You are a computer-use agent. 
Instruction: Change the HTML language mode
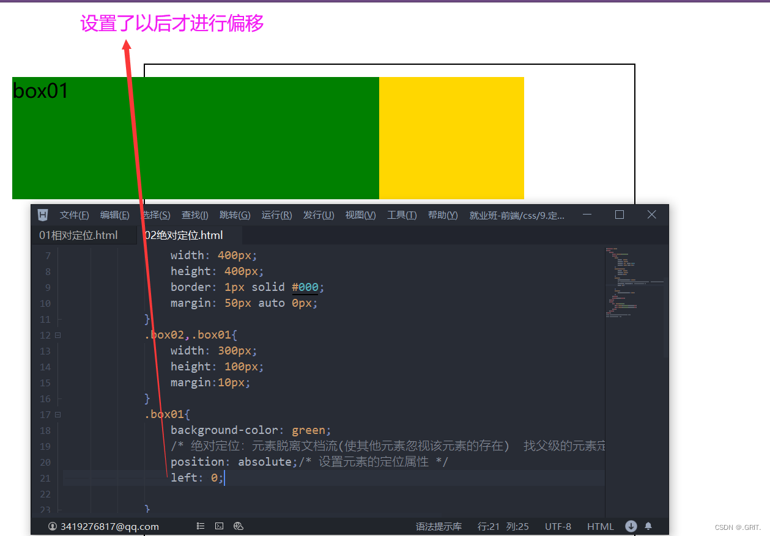point(601,526)
